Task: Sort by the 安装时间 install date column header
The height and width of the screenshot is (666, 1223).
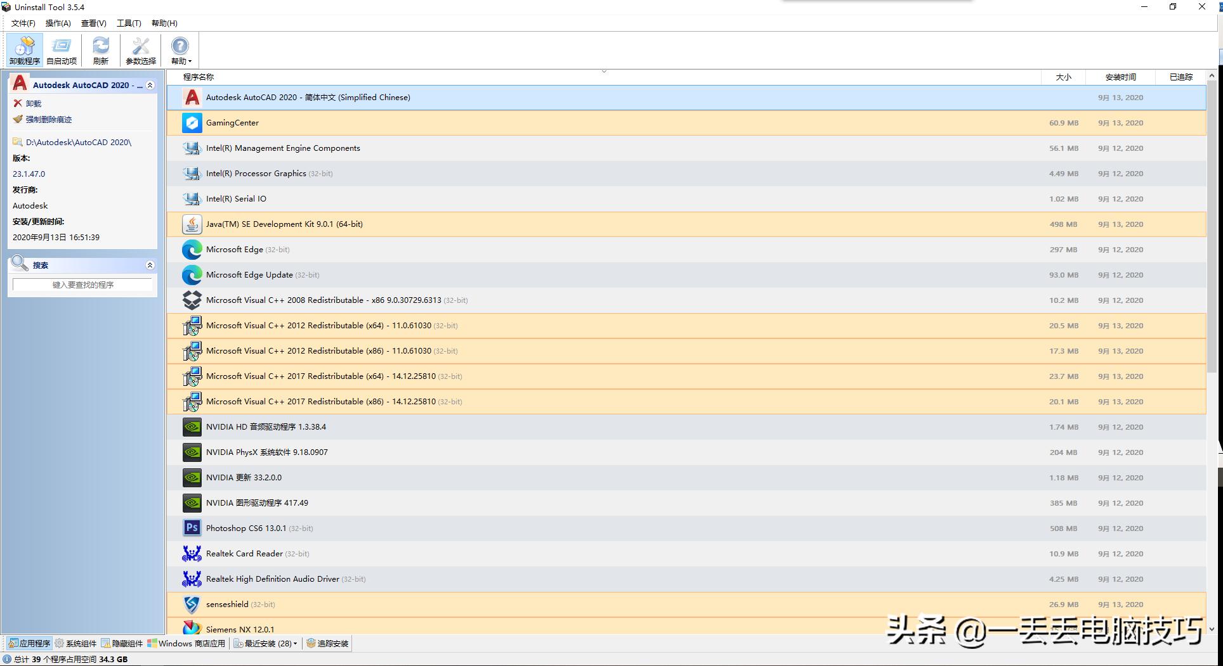Action: (x=1120, y=77)
